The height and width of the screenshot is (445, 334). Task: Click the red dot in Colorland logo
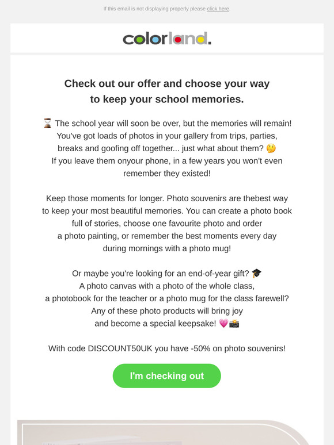178,40
